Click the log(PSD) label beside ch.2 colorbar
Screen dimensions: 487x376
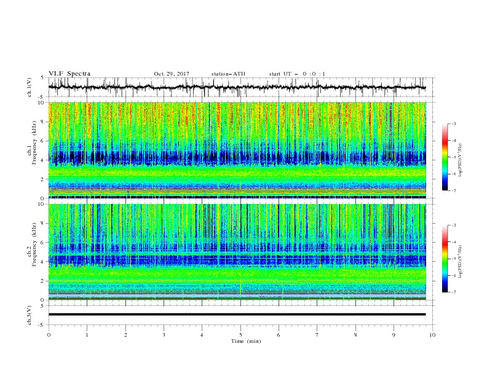pyautogui.click(x=461, y=261)
